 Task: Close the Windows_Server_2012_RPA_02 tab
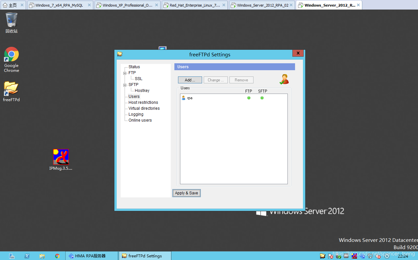291,5
